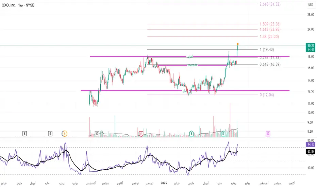Click the gray earnings E marker in August 2024

97,134
